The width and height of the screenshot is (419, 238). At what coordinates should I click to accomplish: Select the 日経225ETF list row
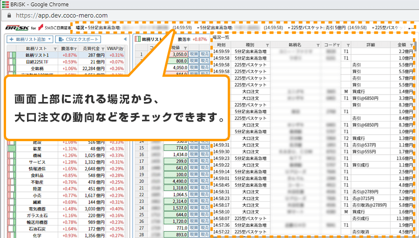click(x=37, y=61)
